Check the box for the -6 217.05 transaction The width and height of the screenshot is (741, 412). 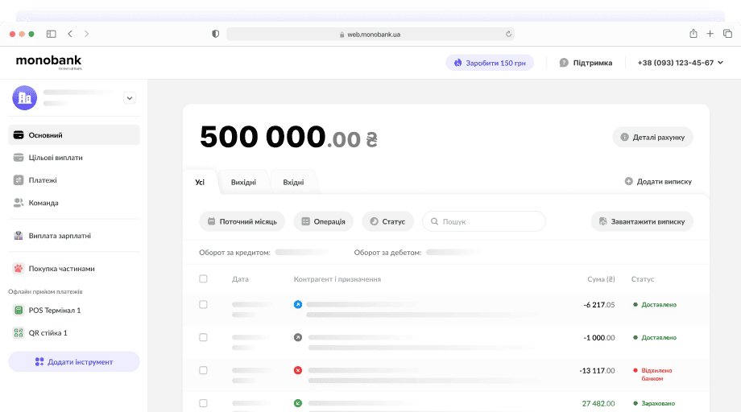[x=203, y=305]
